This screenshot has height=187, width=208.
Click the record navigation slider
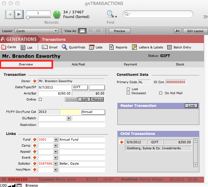click(27, 18)
